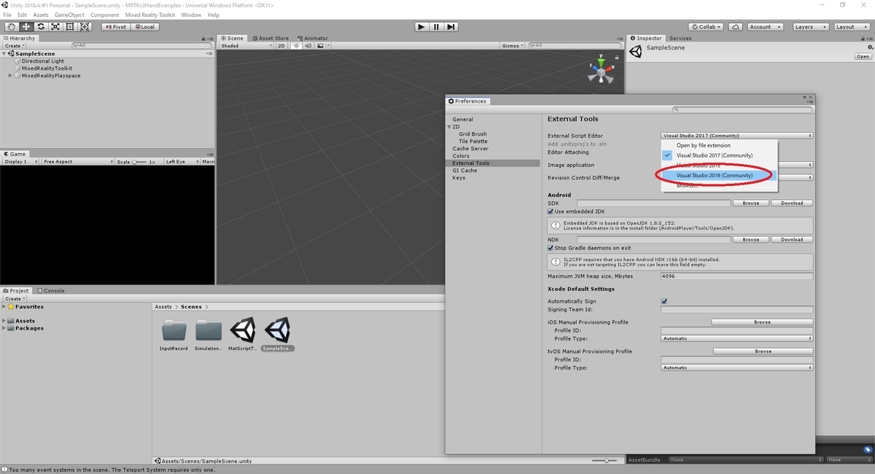Screen dimensions: 875x474
Task: Toggle scene audio speaker icon
Action: click(x=308, y=45)
